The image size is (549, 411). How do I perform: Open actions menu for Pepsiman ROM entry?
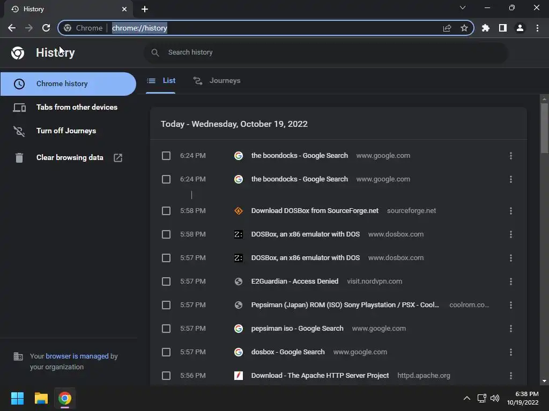pyautogui.click(x=511, y=305)
